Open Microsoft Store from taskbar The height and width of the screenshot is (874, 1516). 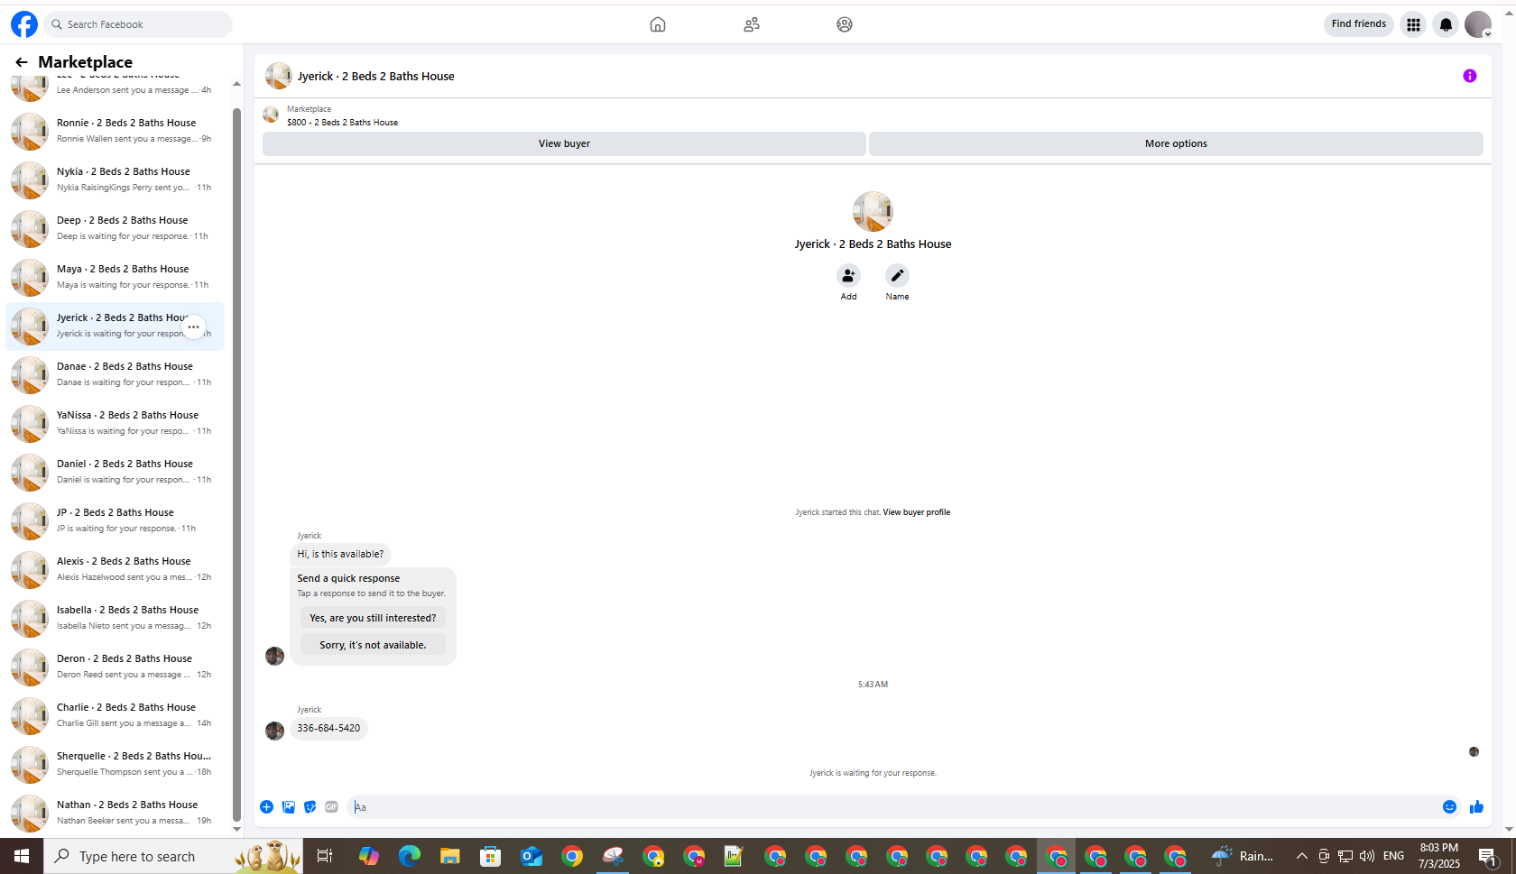click(x=490, y=856)
